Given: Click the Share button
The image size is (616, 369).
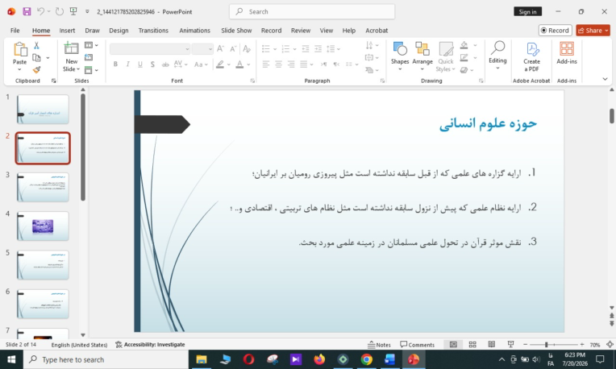Looking at the screenshot, I should click(x=593, y=31).
